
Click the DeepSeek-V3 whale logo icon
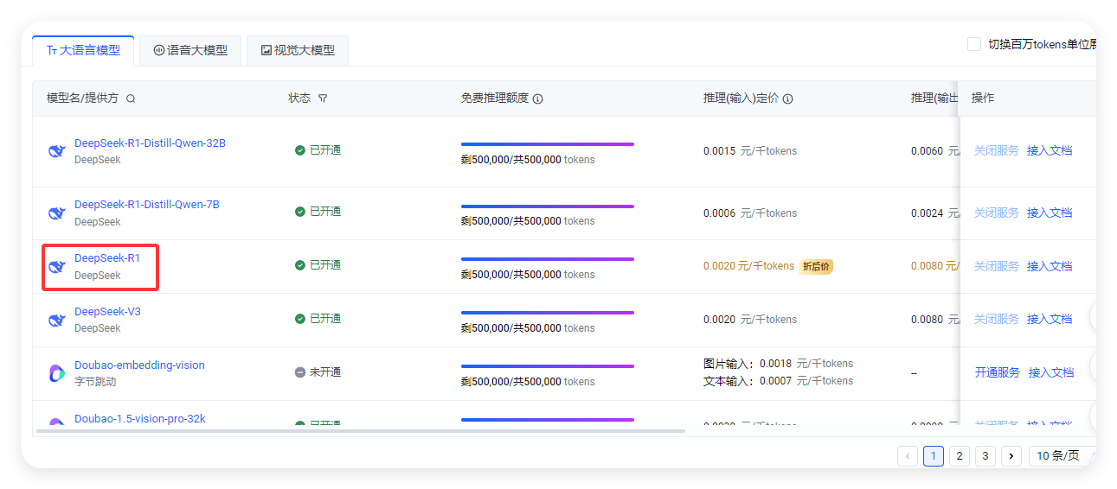pos(57,320)
